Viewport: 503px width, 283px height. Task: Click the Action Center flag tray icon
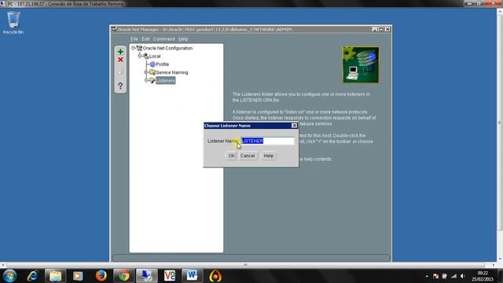(x=435, y=276)
